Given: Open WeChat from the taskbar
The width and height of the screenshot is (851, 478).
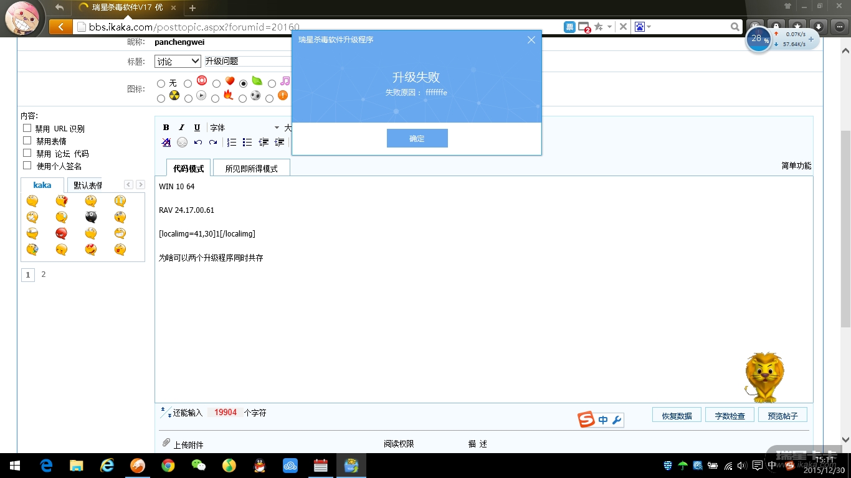Looking at the screenshot, I should coord(198,466).
